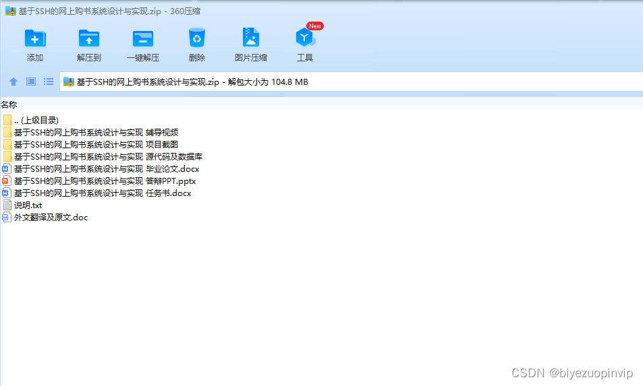
Task: Switch to the thumbnail view icon
Action: [31, 82]
